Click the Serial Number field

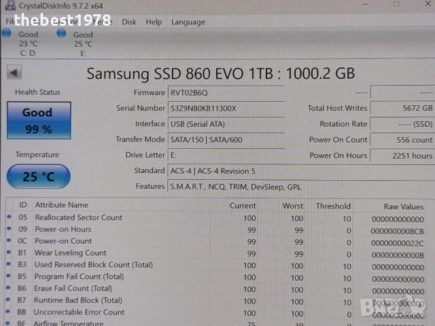226,109
